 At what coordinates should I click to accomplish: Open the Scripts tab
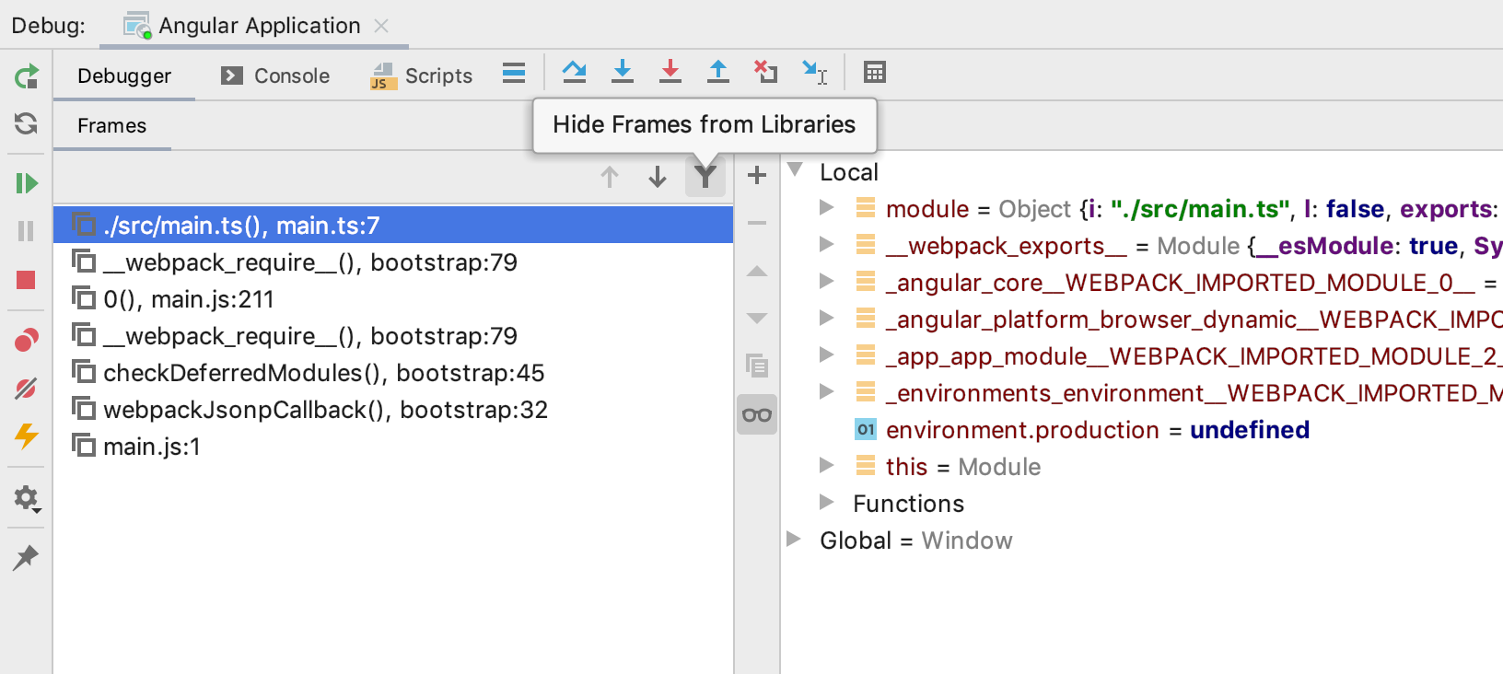pos(422,76)
